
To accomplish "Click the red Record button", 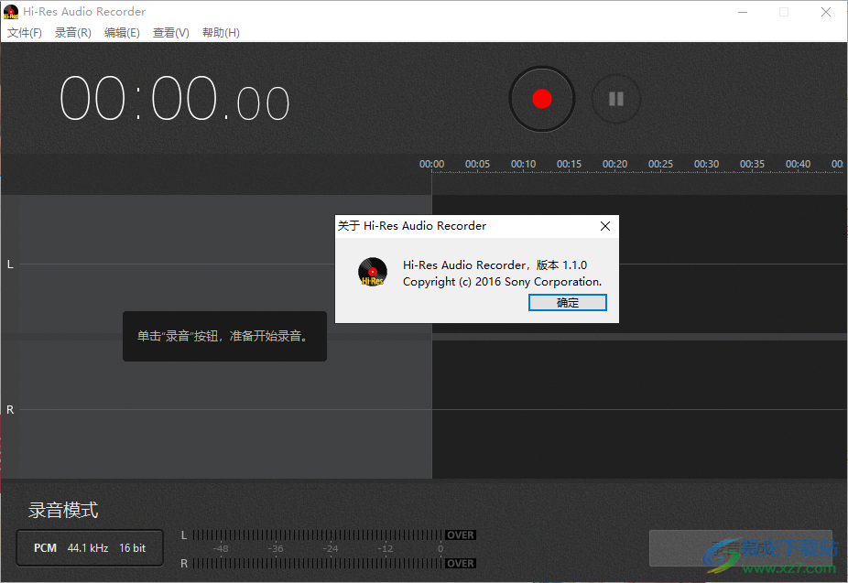I will point(541,98).
